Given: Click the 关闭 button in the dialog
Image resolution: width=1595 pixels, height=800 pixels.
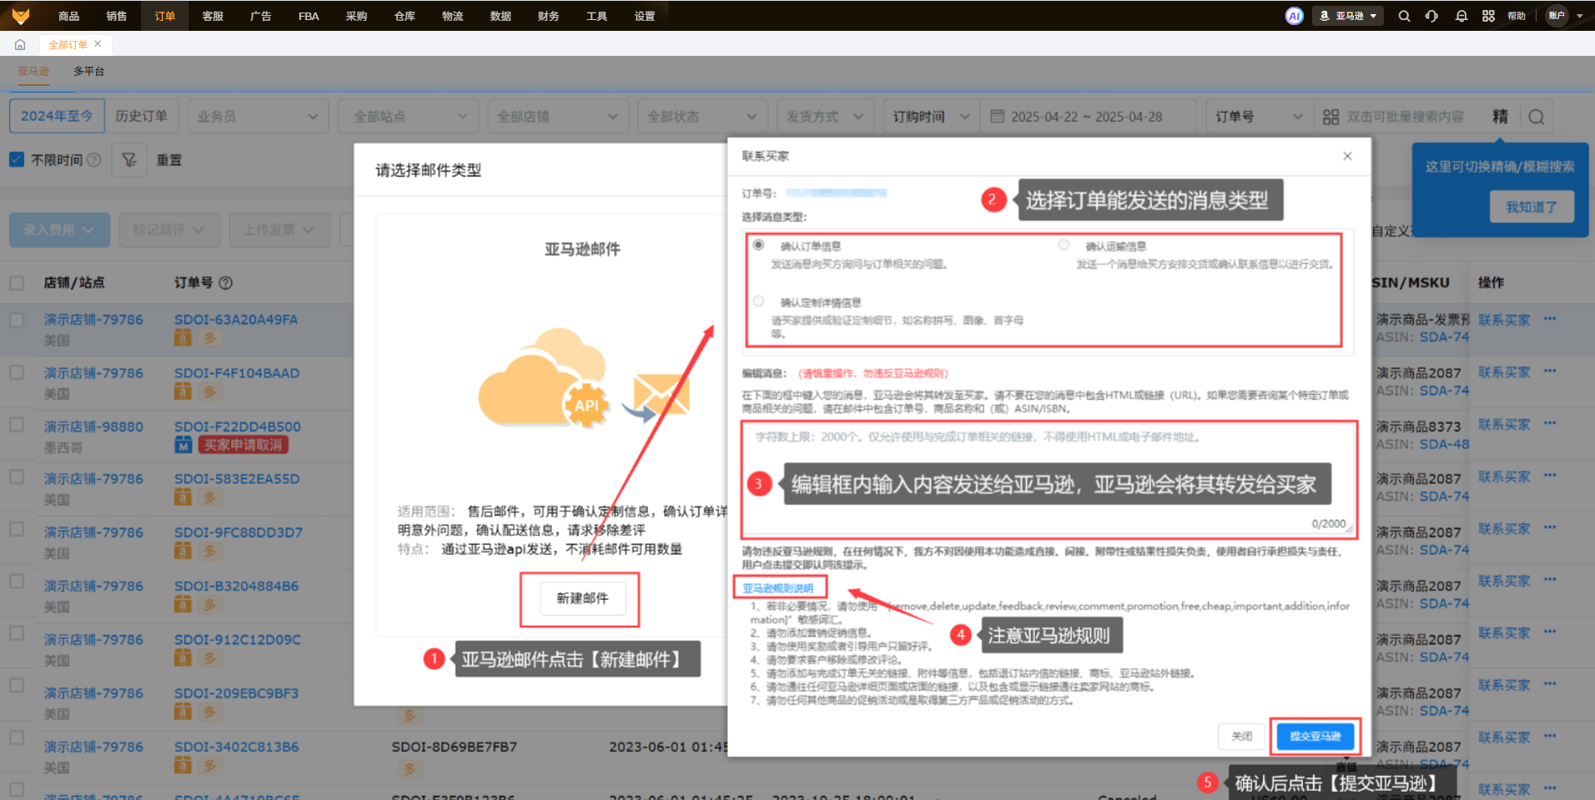Looking at the screenshot, I should coord(1242,737).
